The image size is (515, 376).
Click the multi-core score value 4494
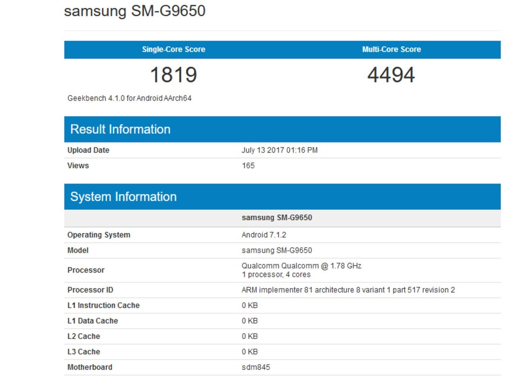(391, 75)
